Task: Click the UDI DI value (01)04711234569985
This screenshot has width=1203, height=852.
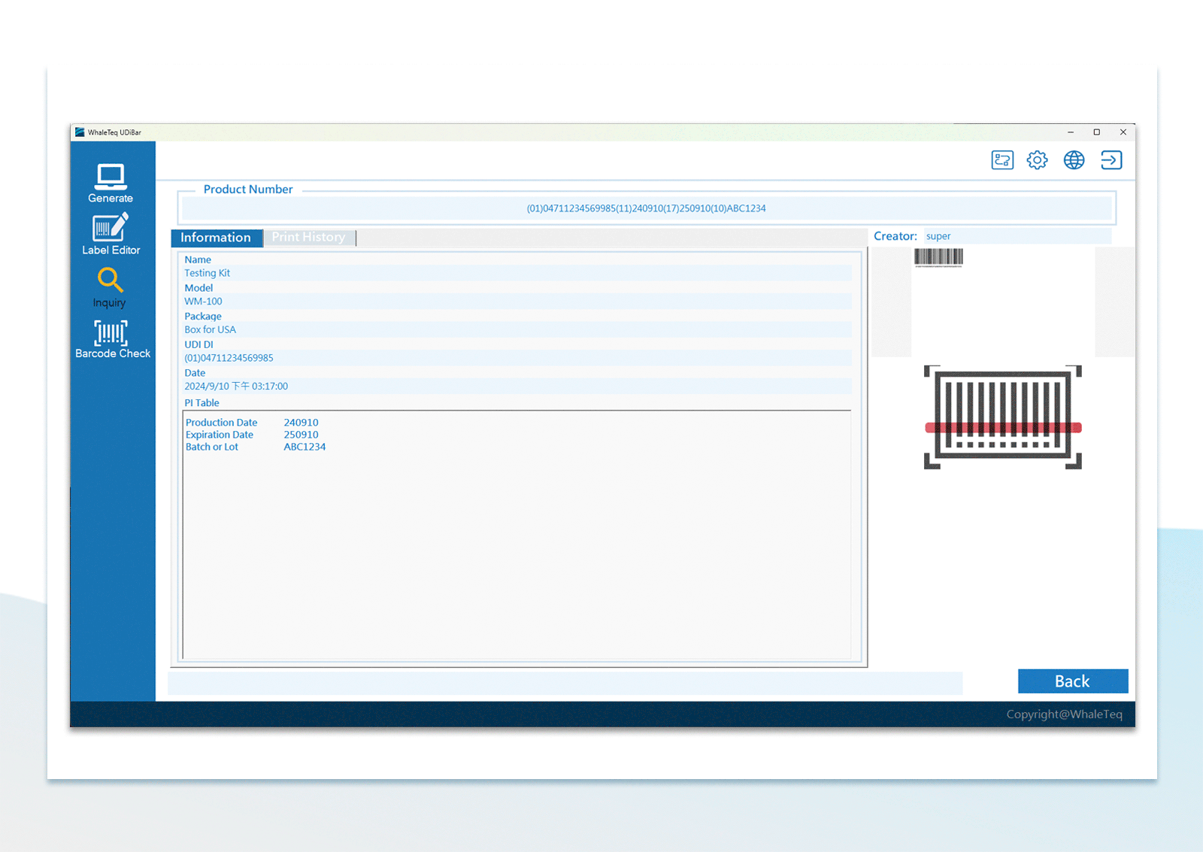Action: pyautogui.click(x=518, y=358)
